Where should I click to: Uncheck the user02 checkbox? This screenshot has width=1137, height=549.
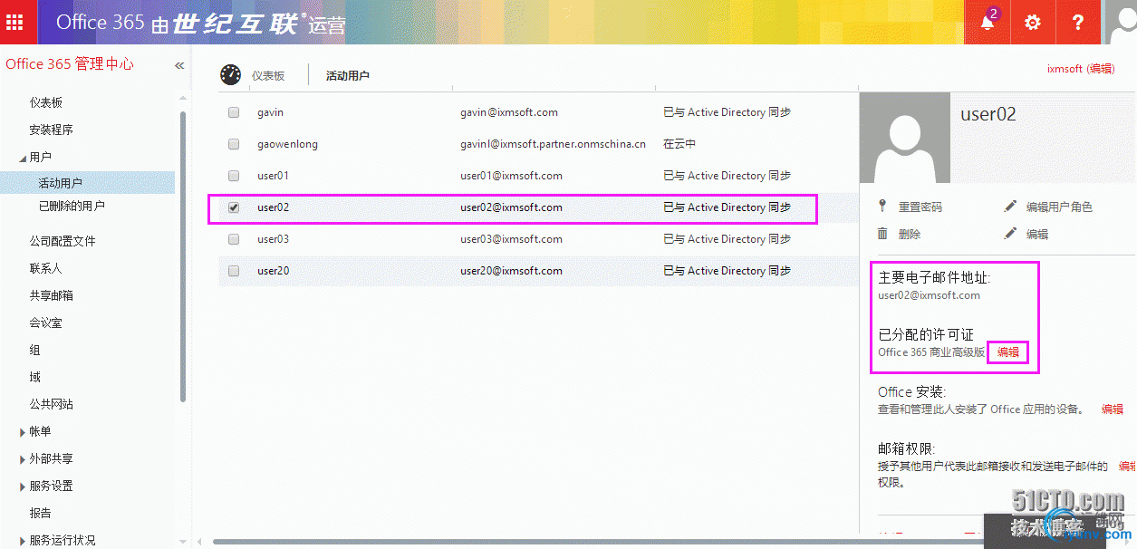[234, 207]
